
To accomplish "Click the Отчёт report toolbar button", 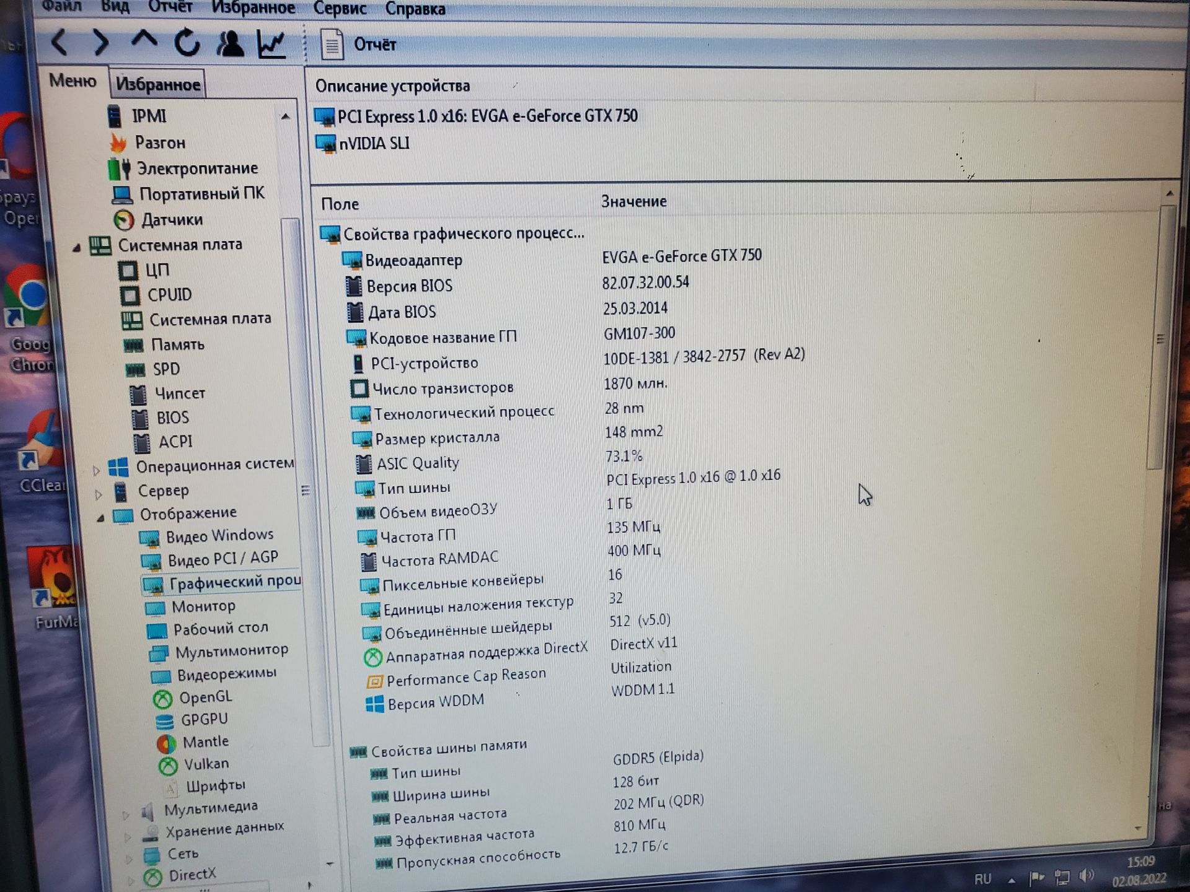I will pyautogui.click(x=358, y=45).
